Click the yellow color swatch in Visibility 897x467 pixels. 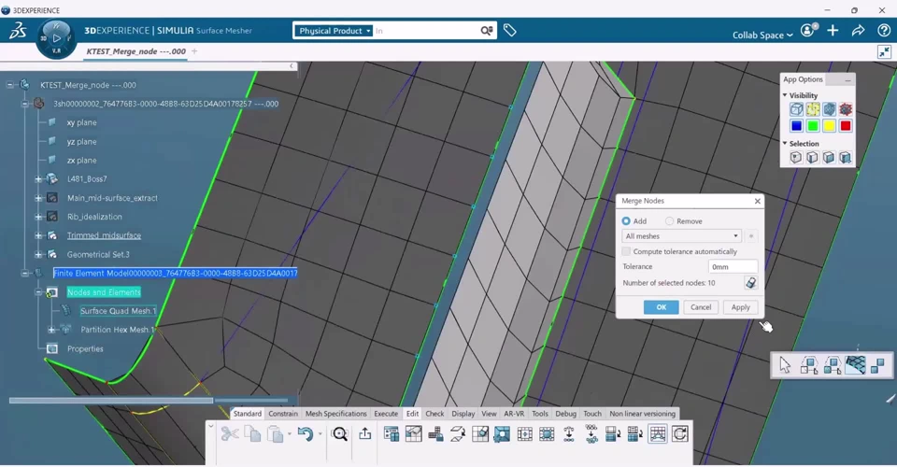pyautogui.click(x=829, y=126)
